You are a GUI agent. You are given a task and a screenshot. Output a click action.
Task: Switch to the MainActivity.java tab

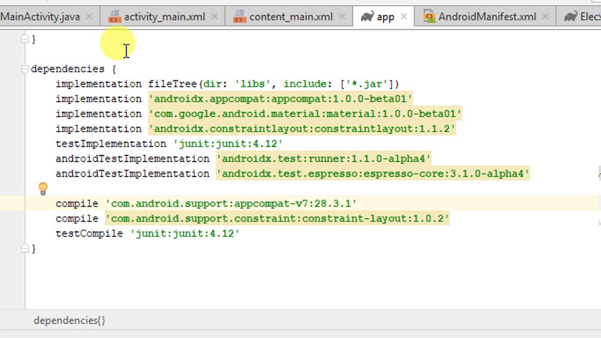click(40, 17)
